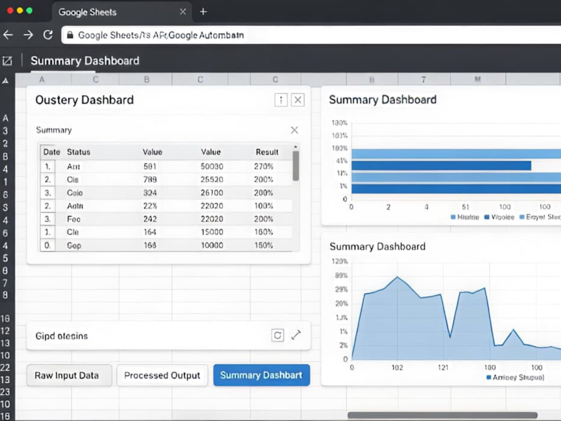Click the horizontal scrollbar at the sheet bottom

443,415
